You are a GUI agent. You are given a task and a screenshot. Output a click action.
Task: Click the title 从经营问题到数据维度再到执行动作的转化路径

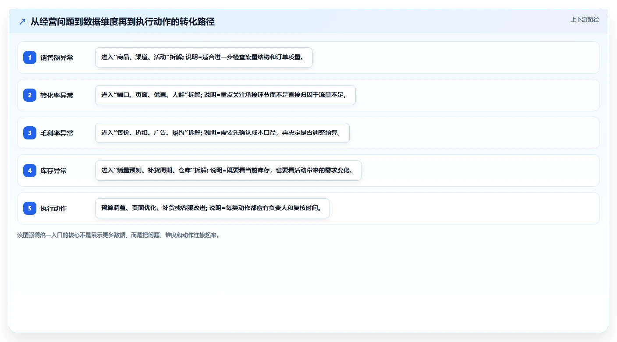click(x=123, y=22)
